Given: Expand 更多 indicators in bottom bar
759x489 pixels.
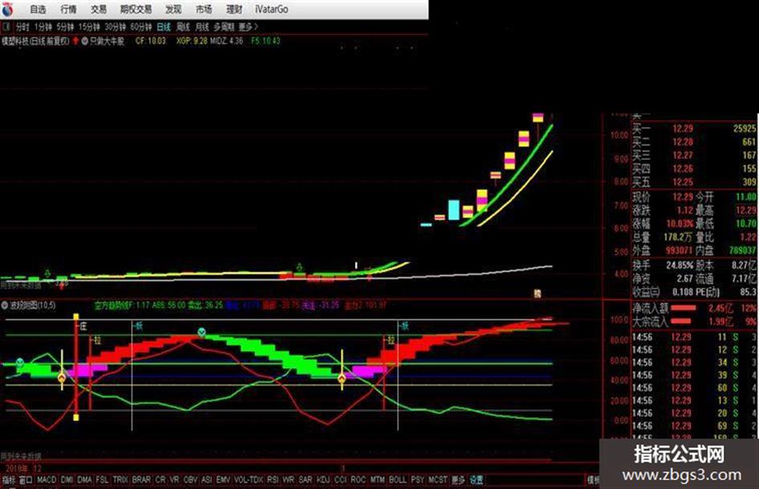Looking at the screenshot, I should (459, 480).
